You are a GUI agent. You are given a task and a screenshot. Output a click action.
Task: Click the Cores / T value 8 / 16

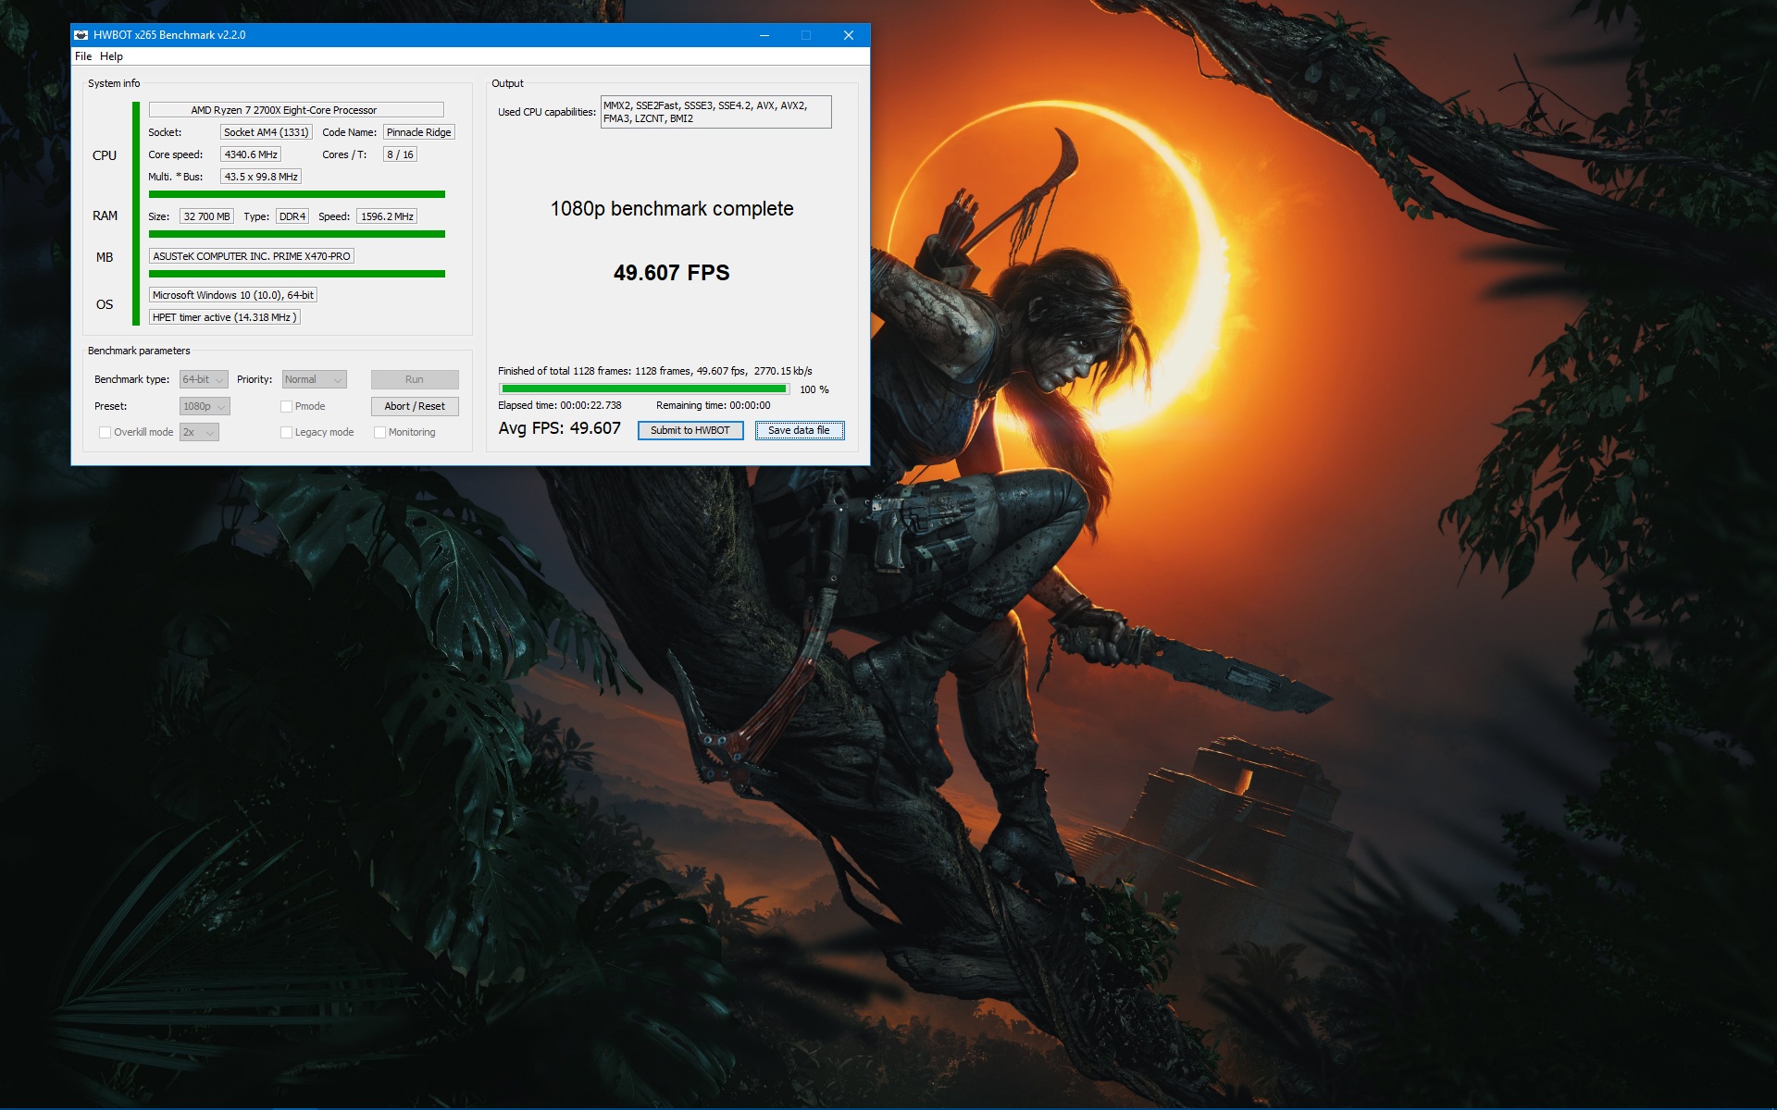(401, 154)
